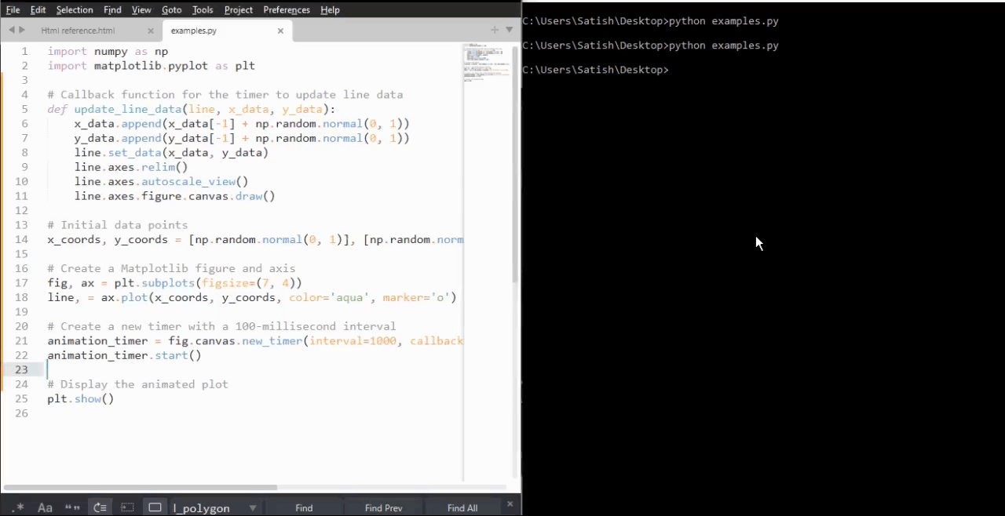Open the tab list dropdown arrow
1005x516 pixels.
pyautogui.click(x=509, y=30)
